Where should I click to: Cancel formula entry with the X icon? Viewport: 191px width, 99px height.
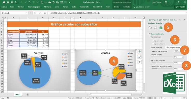click(35, 13)
